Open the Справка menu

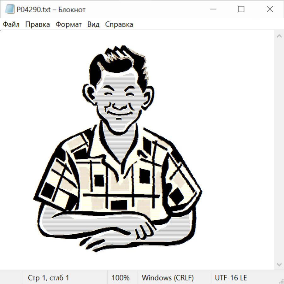(x=119, y=25)
